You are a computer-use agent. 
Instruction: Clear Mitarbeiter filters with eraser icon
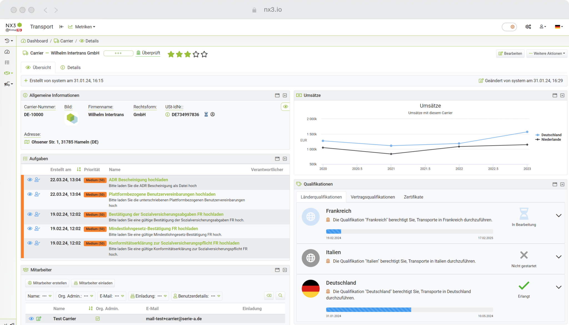269,296
